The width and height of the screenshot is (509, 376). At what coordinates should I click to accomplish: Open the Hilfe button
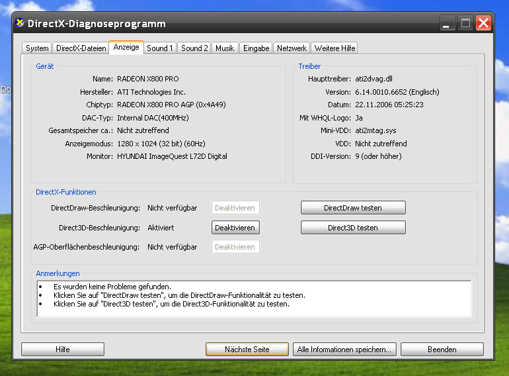(x=63, y=349)
